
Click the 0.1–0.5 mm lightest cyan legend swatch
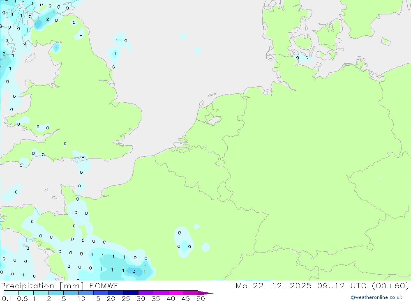point(11,293)
